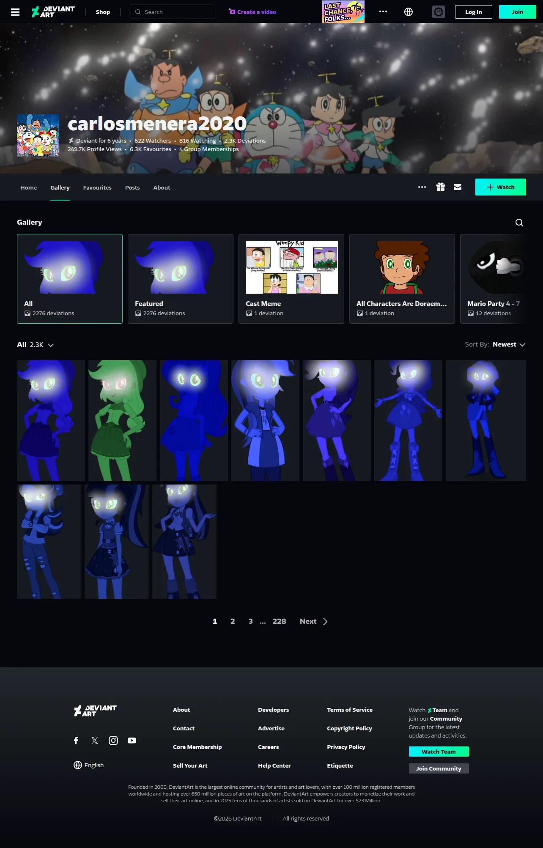Click 6.3K Favourites in profile stats
The height and width of the screenshot is (848, 543).
click(151, 149)
